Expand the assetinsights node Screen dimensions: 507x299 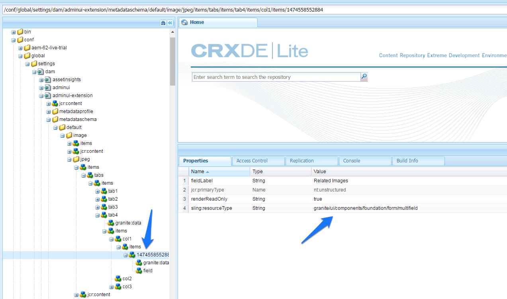[x=41, y=80]
